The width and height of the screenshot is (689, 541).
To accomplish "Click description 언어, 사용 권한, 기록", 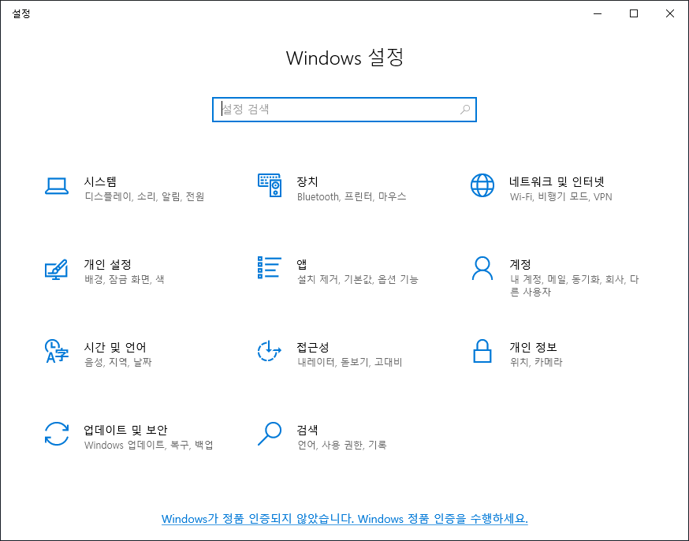I will pyautogui.click(x=342, y=445).
